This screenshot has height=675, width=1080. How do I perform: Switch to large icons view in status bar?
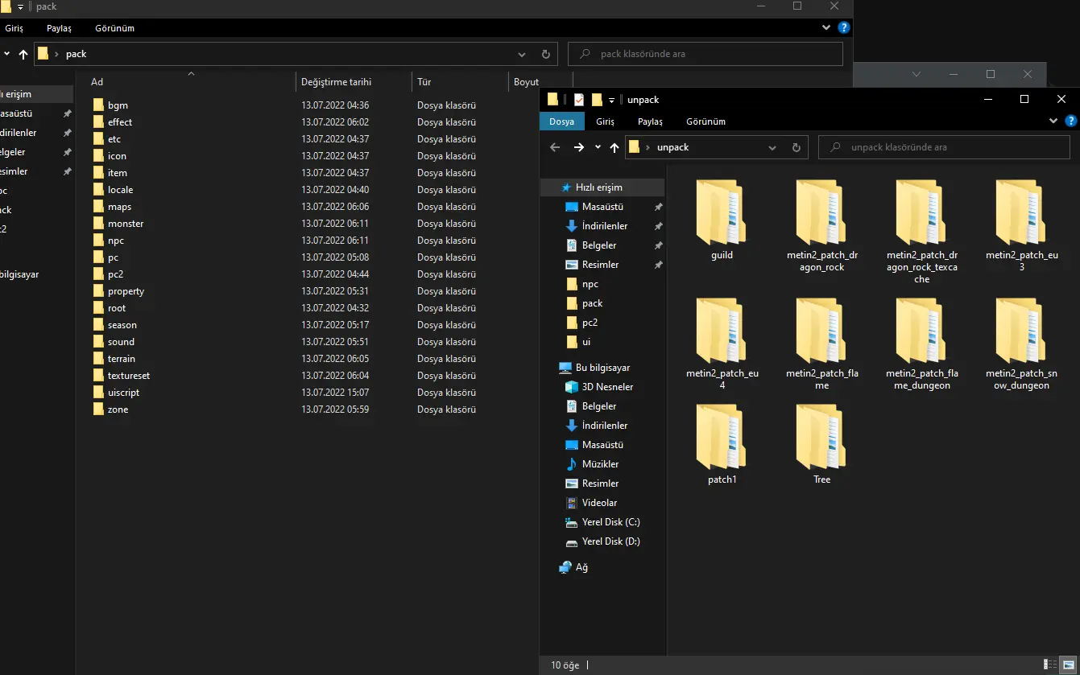coord(1069,665)
